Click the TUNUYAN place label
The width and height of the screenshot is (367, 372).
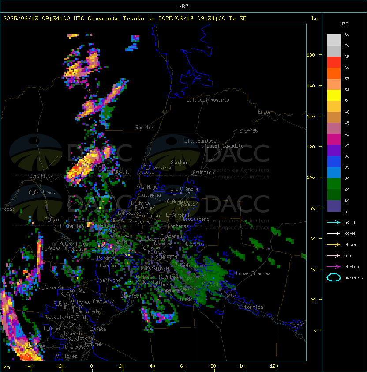[x=94, y=344]
